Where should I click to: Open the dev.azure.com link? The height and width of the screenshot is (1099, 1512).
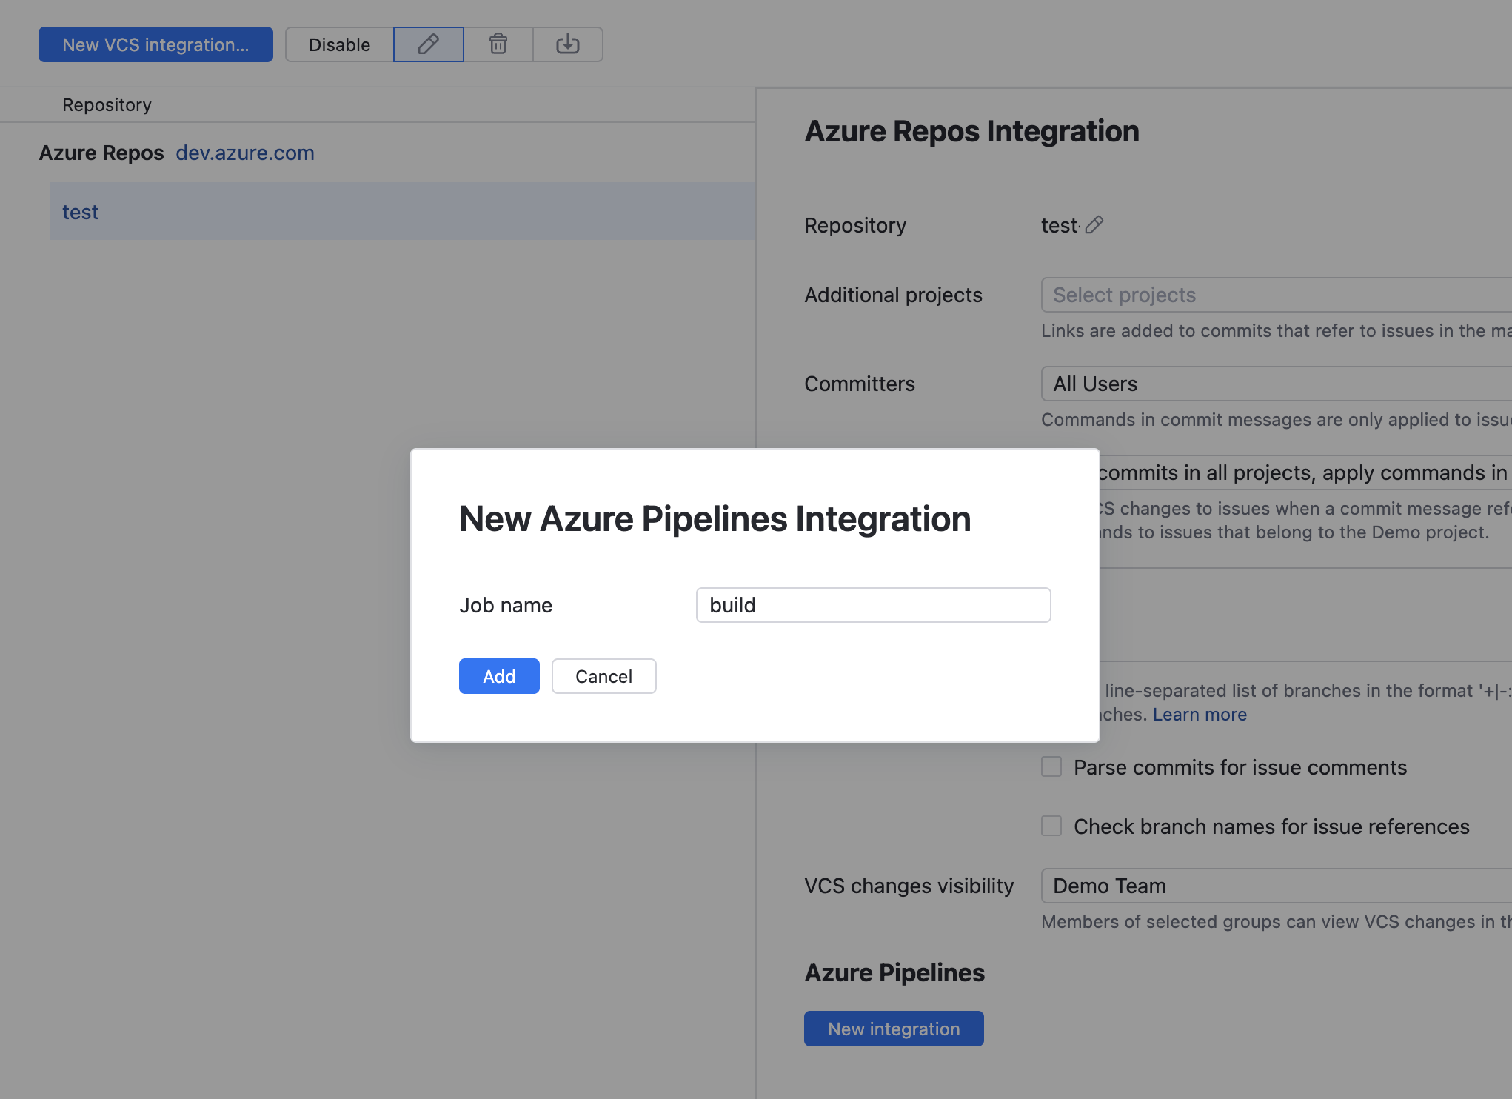(244, 153)
